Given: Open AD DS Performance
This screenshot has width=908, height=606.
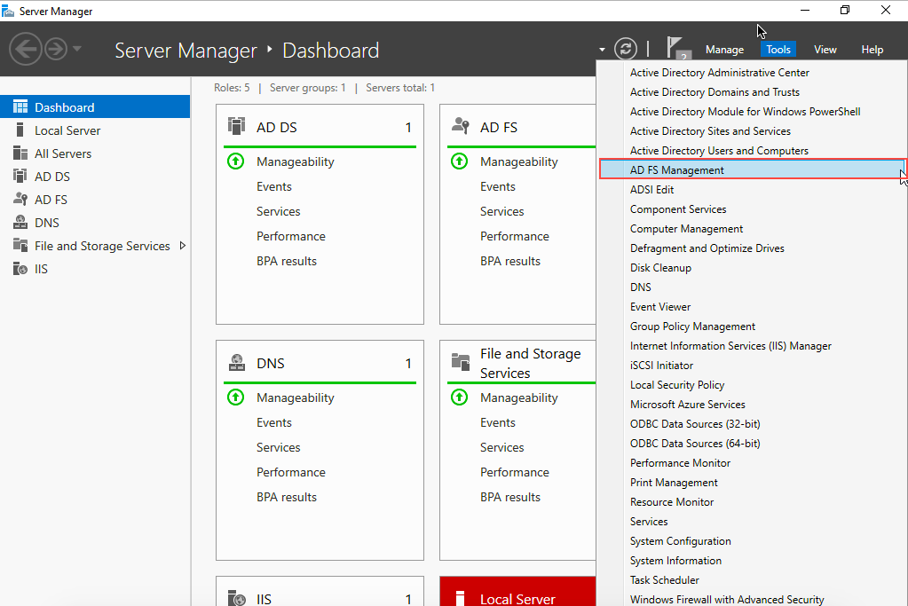Looking at the screenshot, I should pyautogui.click(x=291, y=236).
